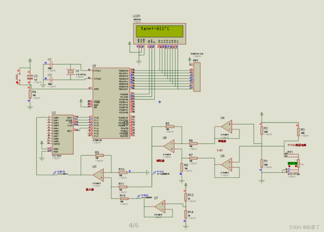Select the AT89C52 microcontroller U1
The width and height of the screenshot is (324, 232).
click(111, 103)
